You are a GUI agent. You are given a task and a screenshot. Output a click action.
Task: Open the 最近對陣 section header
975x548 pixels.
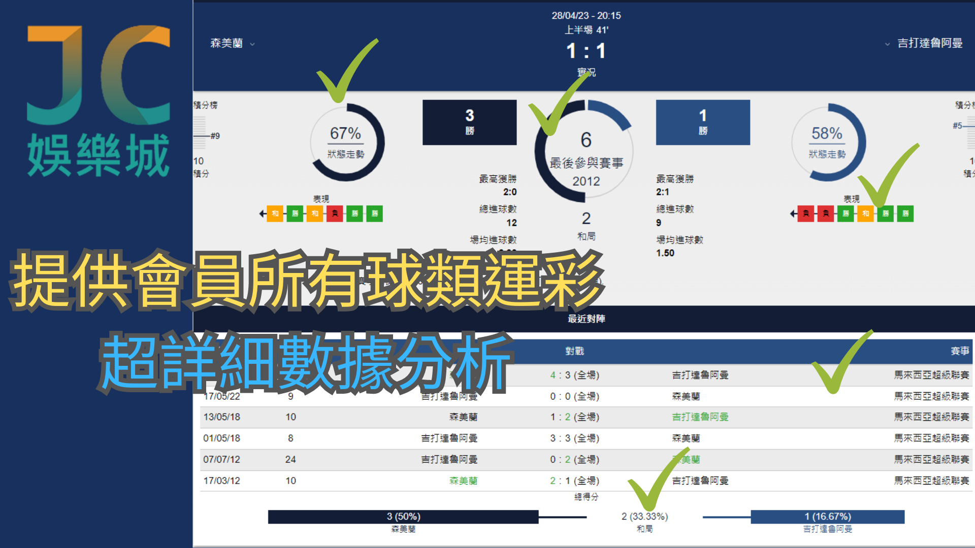[586, 319]
